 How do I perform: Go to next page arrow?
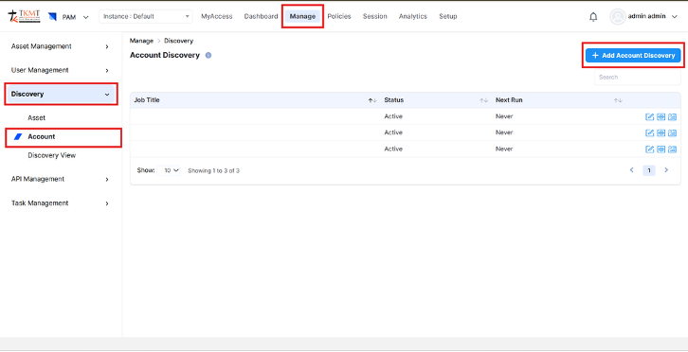coord(666,170)
